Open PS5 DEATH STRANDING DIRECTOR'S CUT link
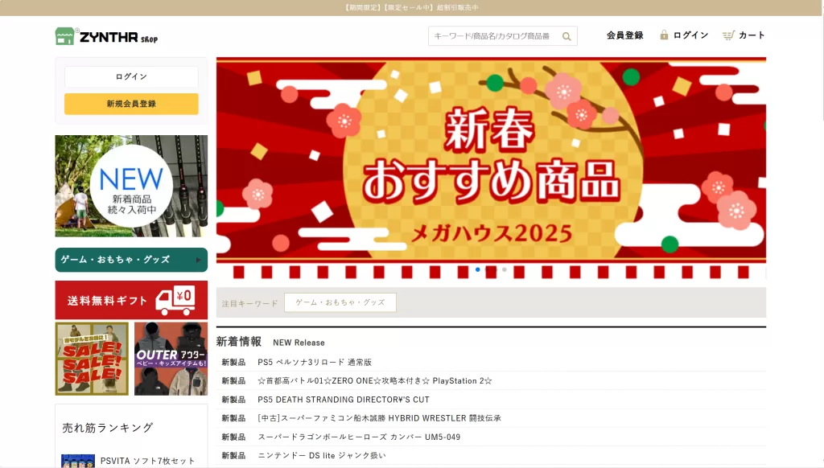 tap(344, 400)
